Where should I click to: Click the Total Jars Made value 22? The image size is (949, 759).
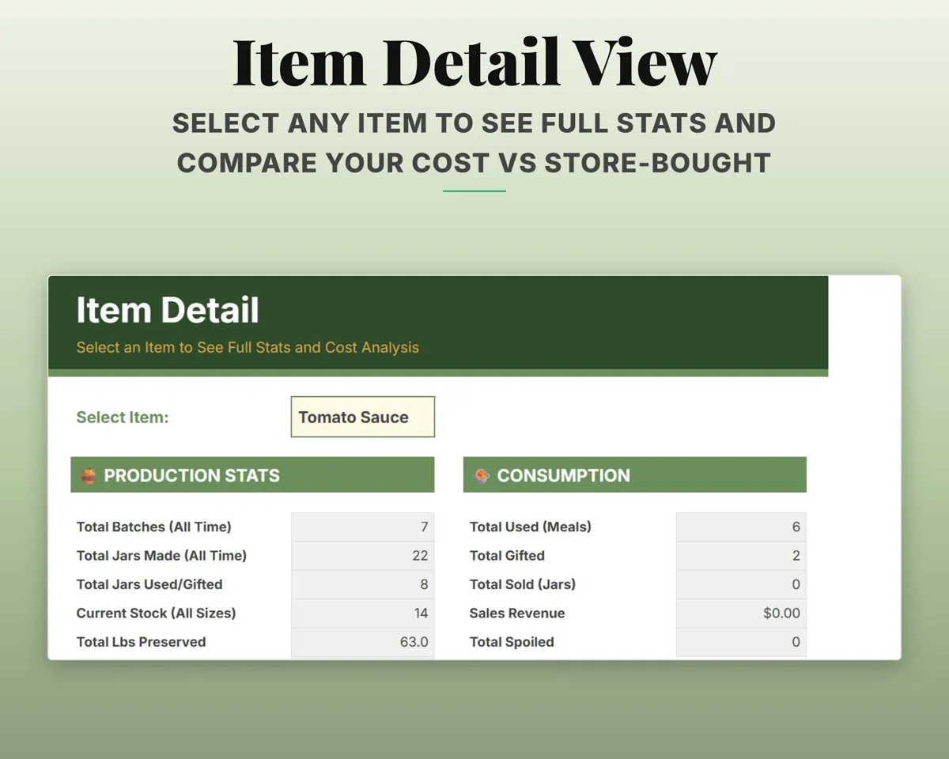(x=363, y=556)
